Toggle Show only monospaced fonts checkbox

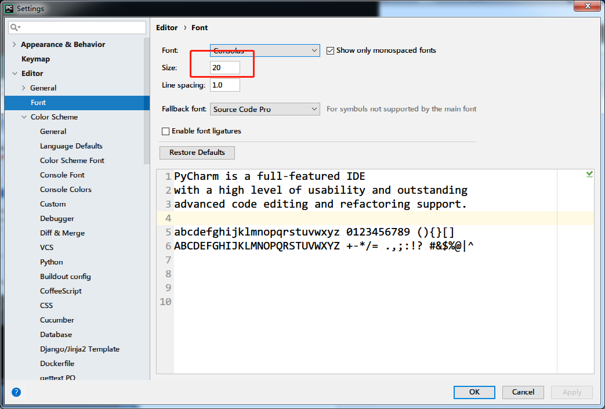click(330, 50)
